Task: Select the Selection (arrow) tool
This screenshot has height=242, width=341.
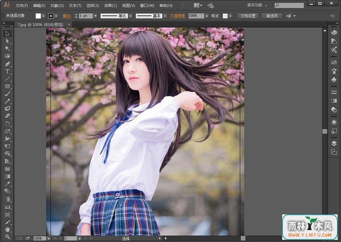Action: [x=7, y=34]
